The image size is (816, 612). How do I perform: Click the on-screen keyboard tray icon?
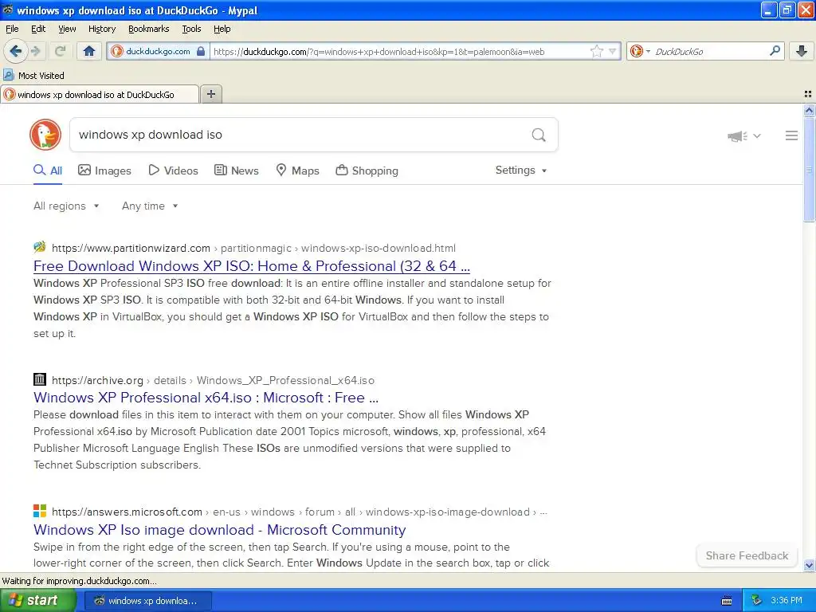727,601
